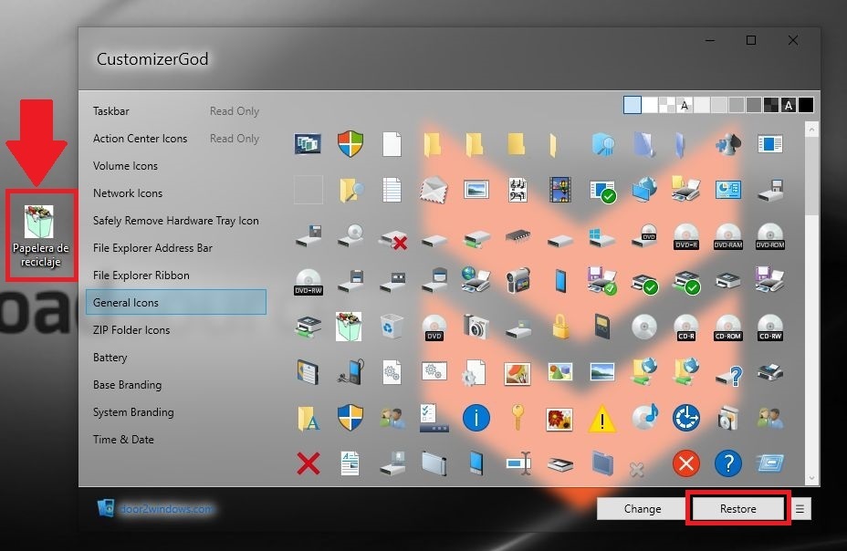This screenshot has width=847, height=551.
Task: Choose the light blue background swatch
Action: click(632, 105)
